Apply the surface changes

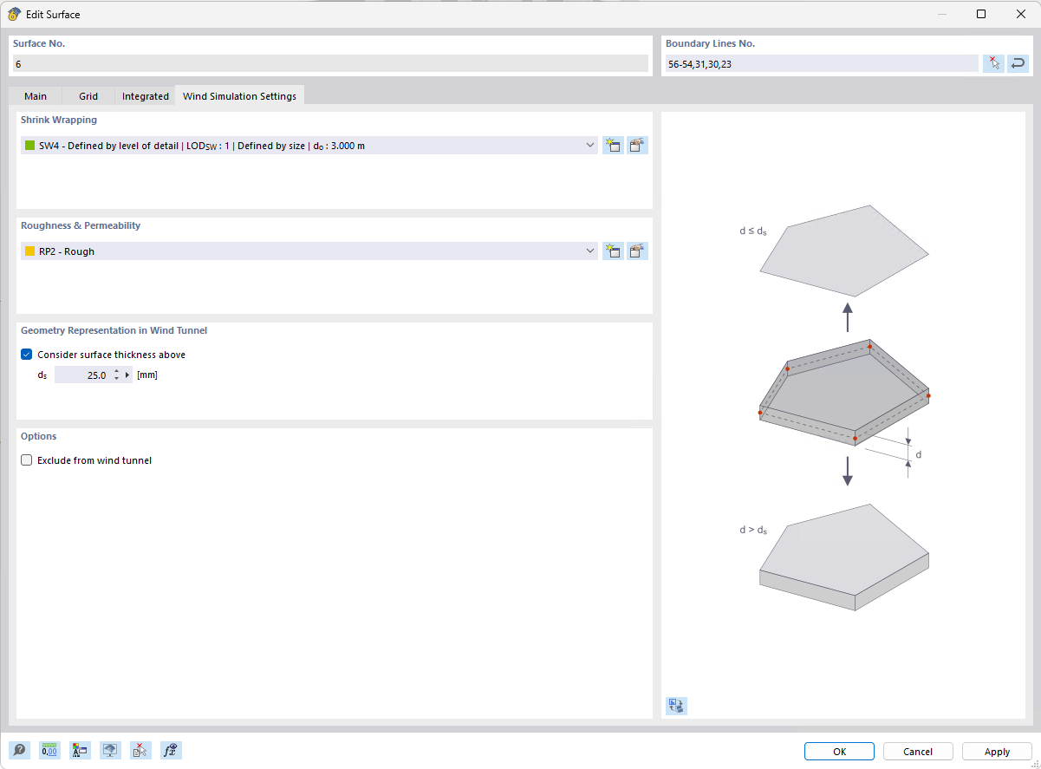(x=996, y=751)
